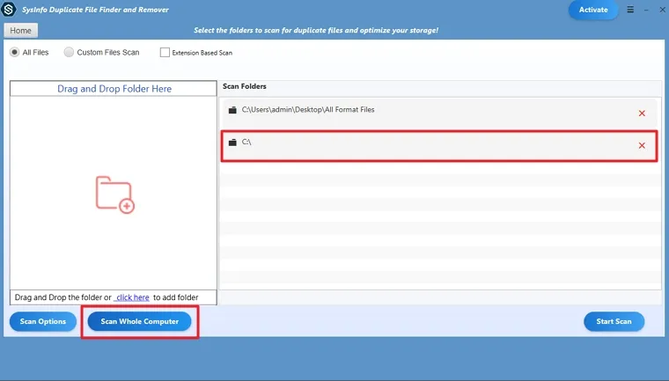
Task: Open Scan Options
Action: click(x=42, y=321)
